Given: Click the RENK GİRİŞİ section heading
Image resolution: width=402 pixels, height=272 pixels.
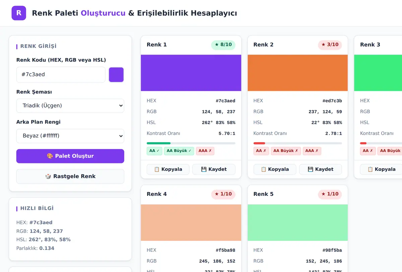Looking at the screenshot, I should [x=39, y=46].
